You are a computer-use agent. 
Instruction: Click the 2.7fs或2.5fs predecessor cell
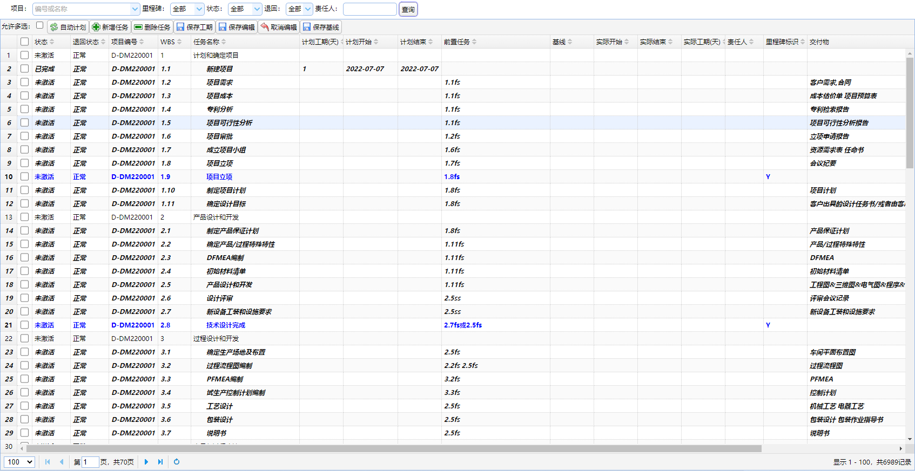[496, 325]
